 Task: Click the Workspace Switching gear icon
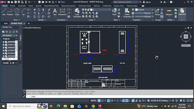point(148,101)
